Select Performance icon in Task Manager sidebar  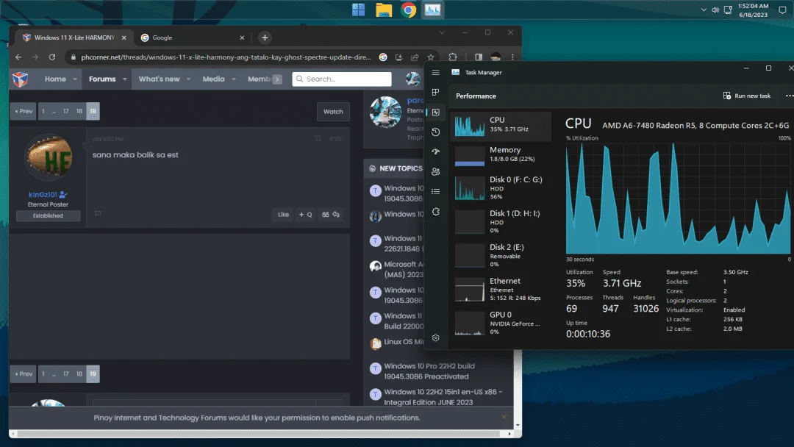tap(435, 112)
